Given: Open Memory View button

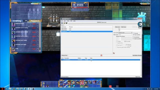Looking at the screenshot, I should coord(64,55).
